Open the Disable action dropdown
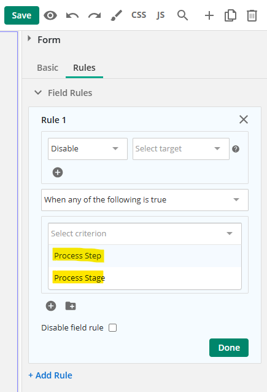 click(88, 149)
